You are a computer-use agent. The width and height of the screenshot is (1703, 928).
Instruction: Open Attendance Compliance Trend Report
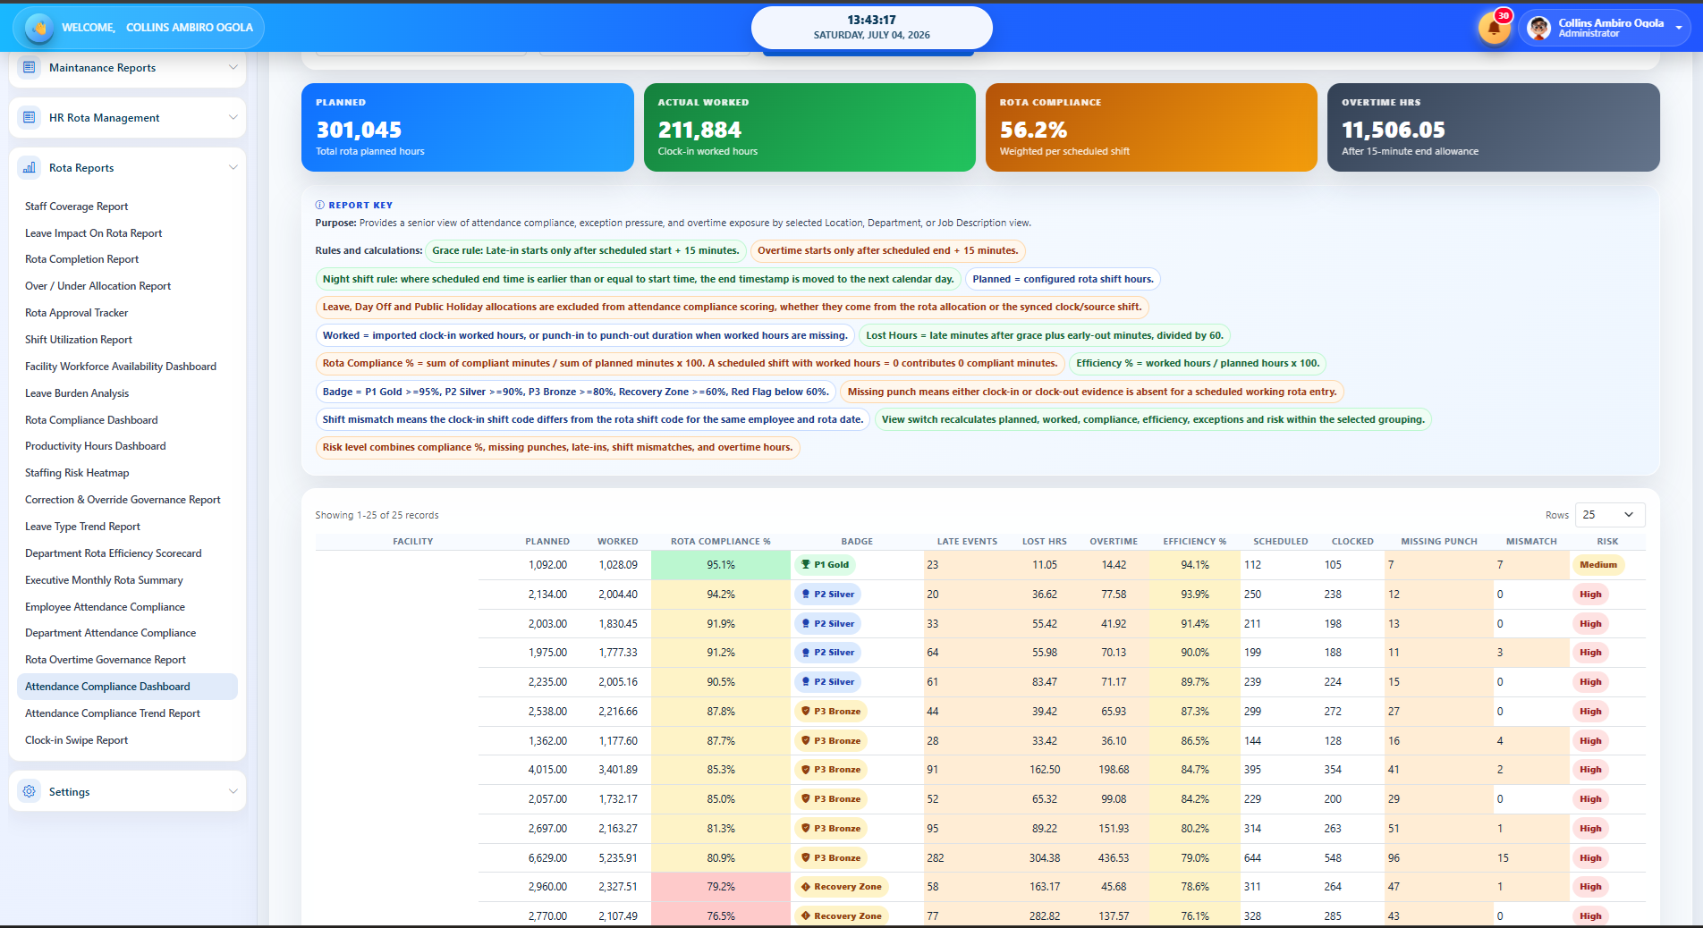[113, 713]
